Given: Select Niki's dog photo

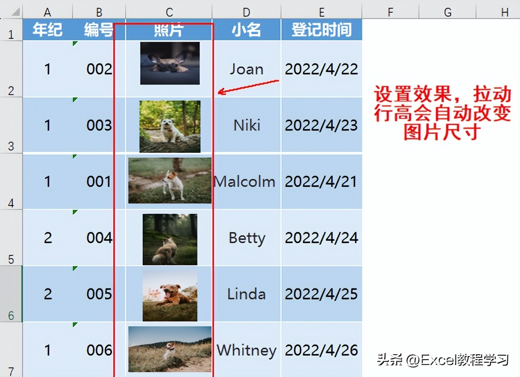Looking at the screenshot, I should 170,126.
